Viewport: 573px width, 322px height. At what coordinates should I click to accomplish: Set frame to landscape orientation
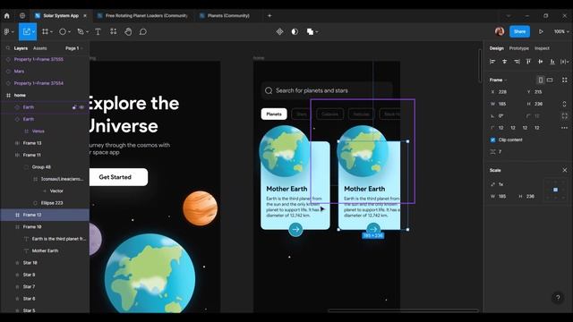coord(550,80)
